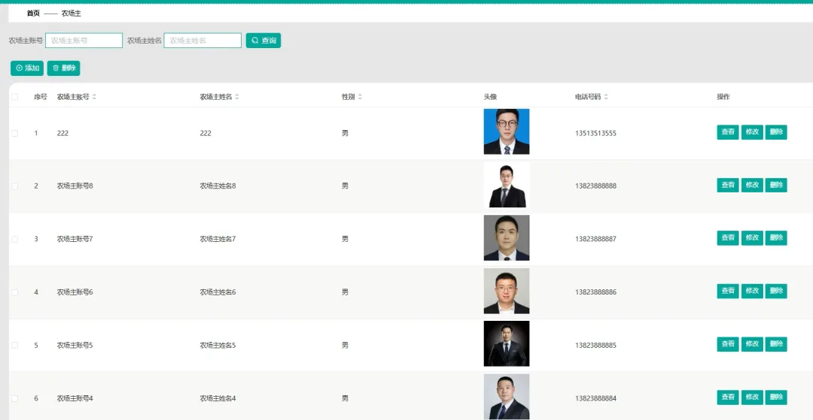813x420 pixels.
Task: Click the 删除 button beside 添加
Action: click(x=64, y=68)
